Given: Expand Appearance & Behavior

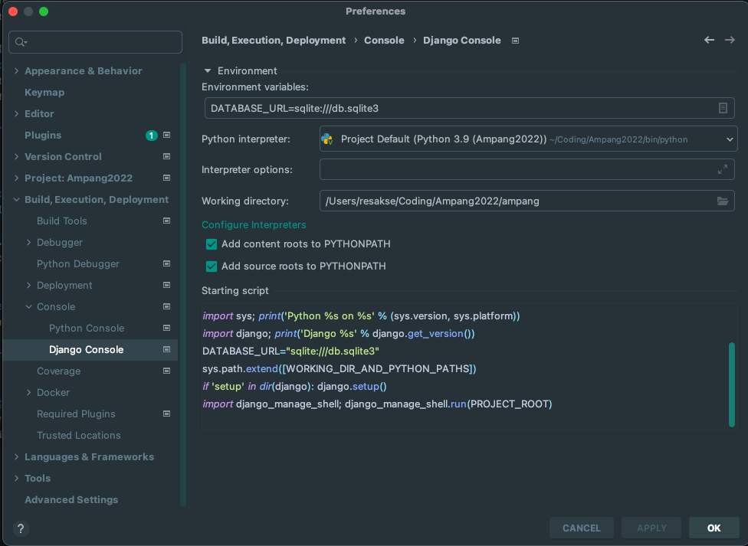Looking at the screenshot, I should 17,71.
